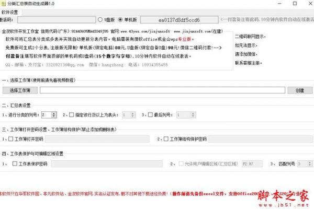
Task: Enable 指定该行及以上为表头 checkbox
Action: click(72, 115)
